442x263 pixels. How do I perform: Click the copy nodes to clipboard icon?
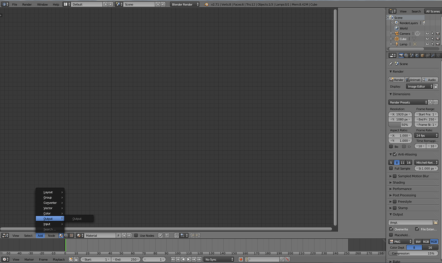tap(193, 235)
